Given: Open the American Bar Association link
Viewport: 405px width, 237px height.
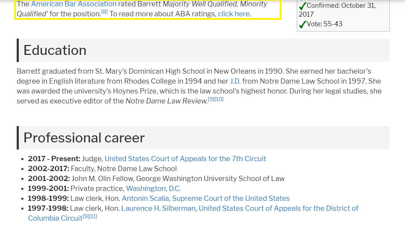Looking at the screenshot, I should [x=74, y=4].
